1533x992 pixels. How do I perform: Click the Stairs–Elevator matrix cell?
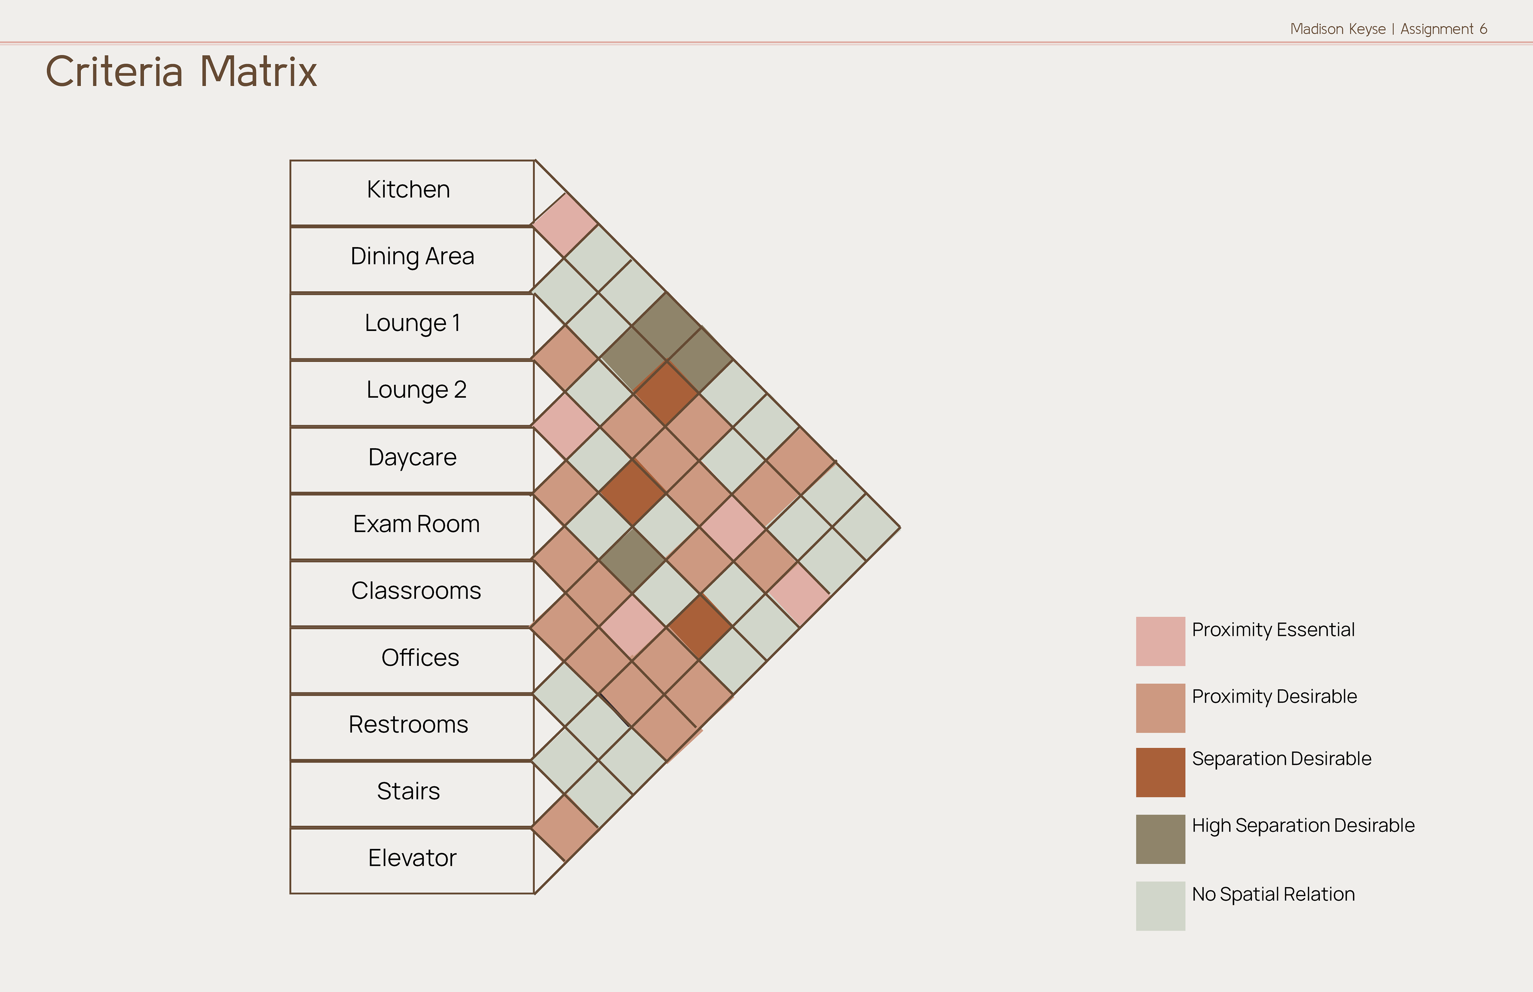(x=566, y=828)
